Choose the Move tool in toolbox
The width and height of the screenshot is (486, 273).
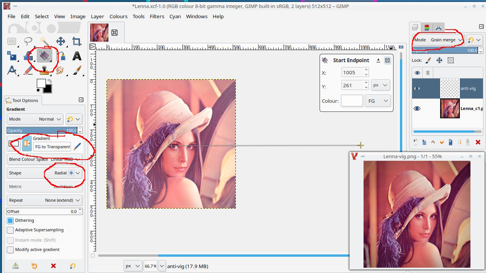tap(61, 42)
